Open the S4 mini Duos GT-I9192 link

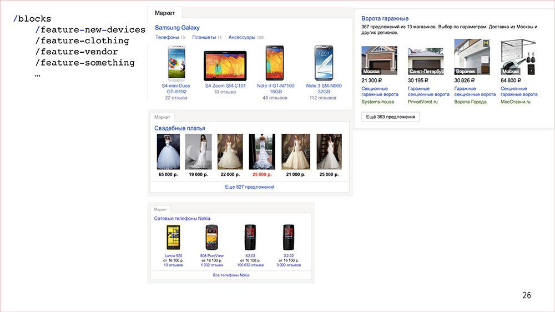[176, 88]
